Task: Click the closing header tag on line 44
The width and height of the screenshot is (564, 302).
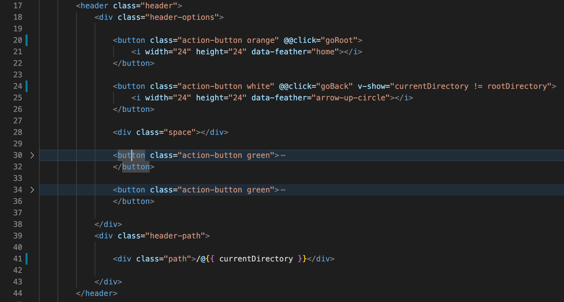Action: [x=97, y=293]
